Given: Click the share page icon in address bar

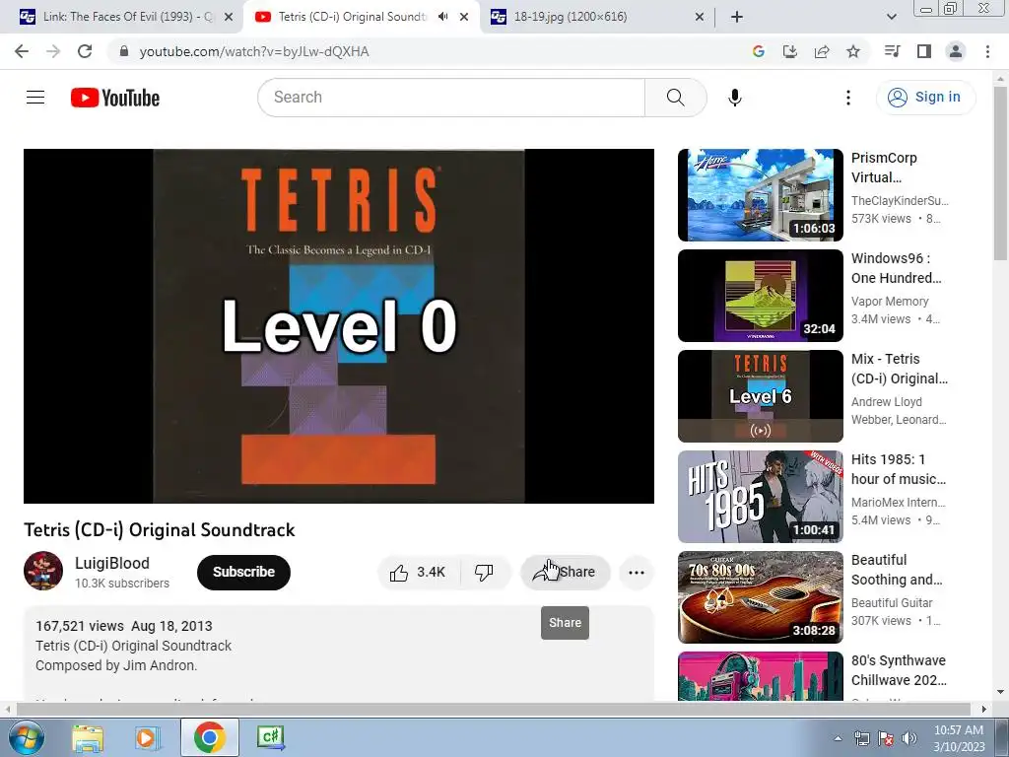Looking at the screenshot, I should [822, 51].
